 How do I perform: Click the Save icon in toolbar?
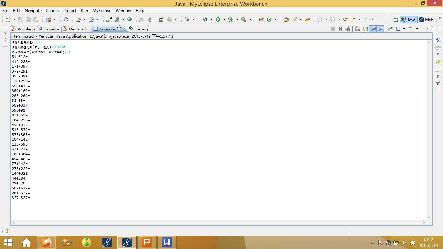click(x=21, y=19)
